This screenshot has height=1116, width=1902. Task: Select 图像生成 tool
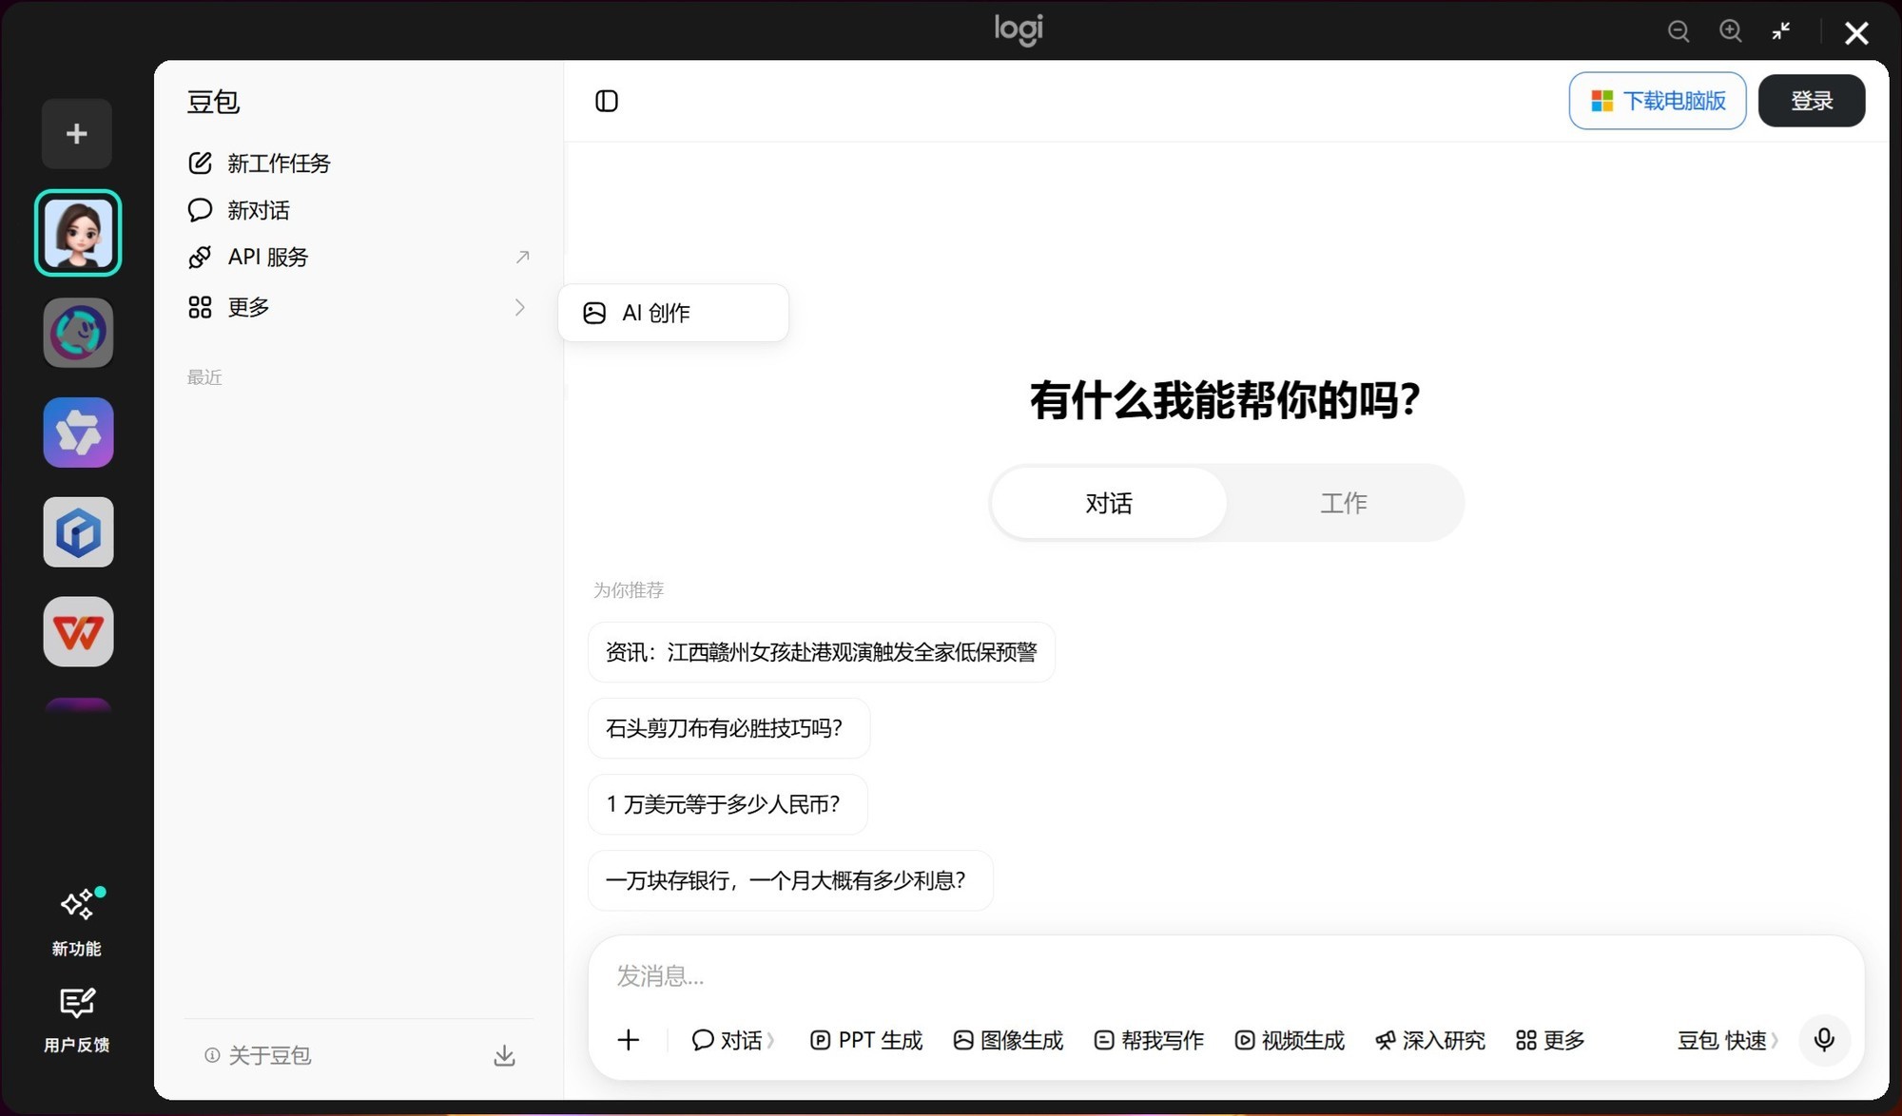[x=1008, y=1040]
